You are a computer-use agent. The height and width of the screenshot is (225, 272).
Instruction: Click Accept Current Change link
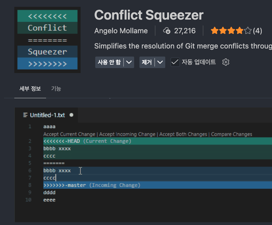coord(69,134)
